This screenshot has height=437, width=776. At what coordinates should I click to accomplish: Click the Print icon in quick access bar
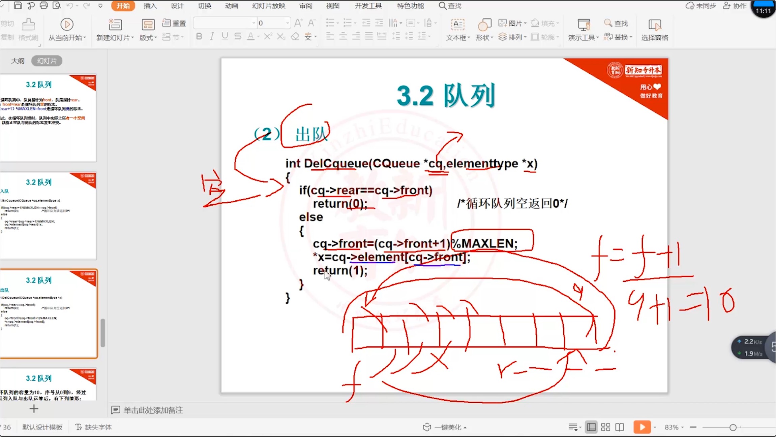tap(43, 5)
